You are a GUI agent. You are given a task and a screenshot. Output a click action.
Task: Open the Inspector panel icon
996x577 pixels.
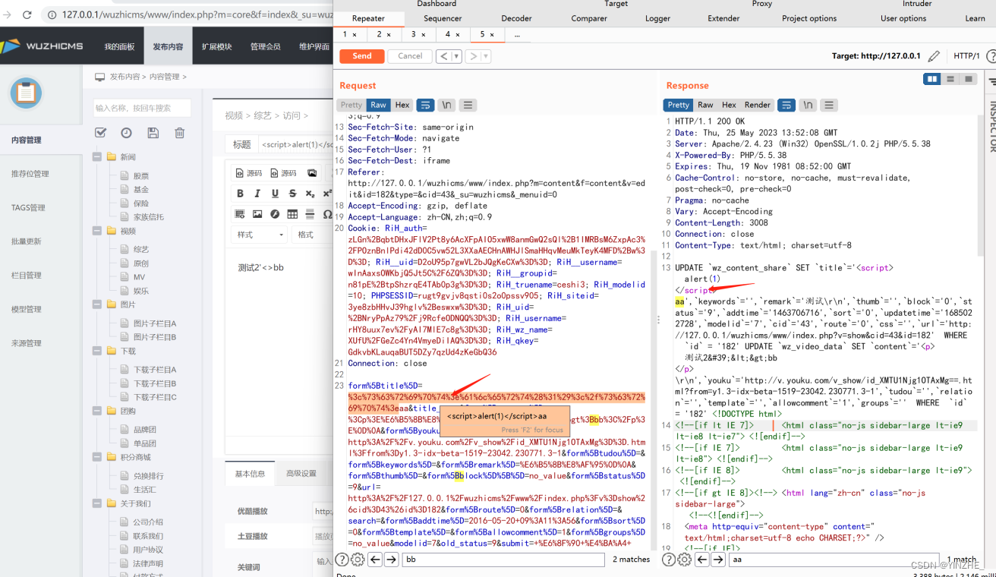pyautogui.click(x=991, y=81)
